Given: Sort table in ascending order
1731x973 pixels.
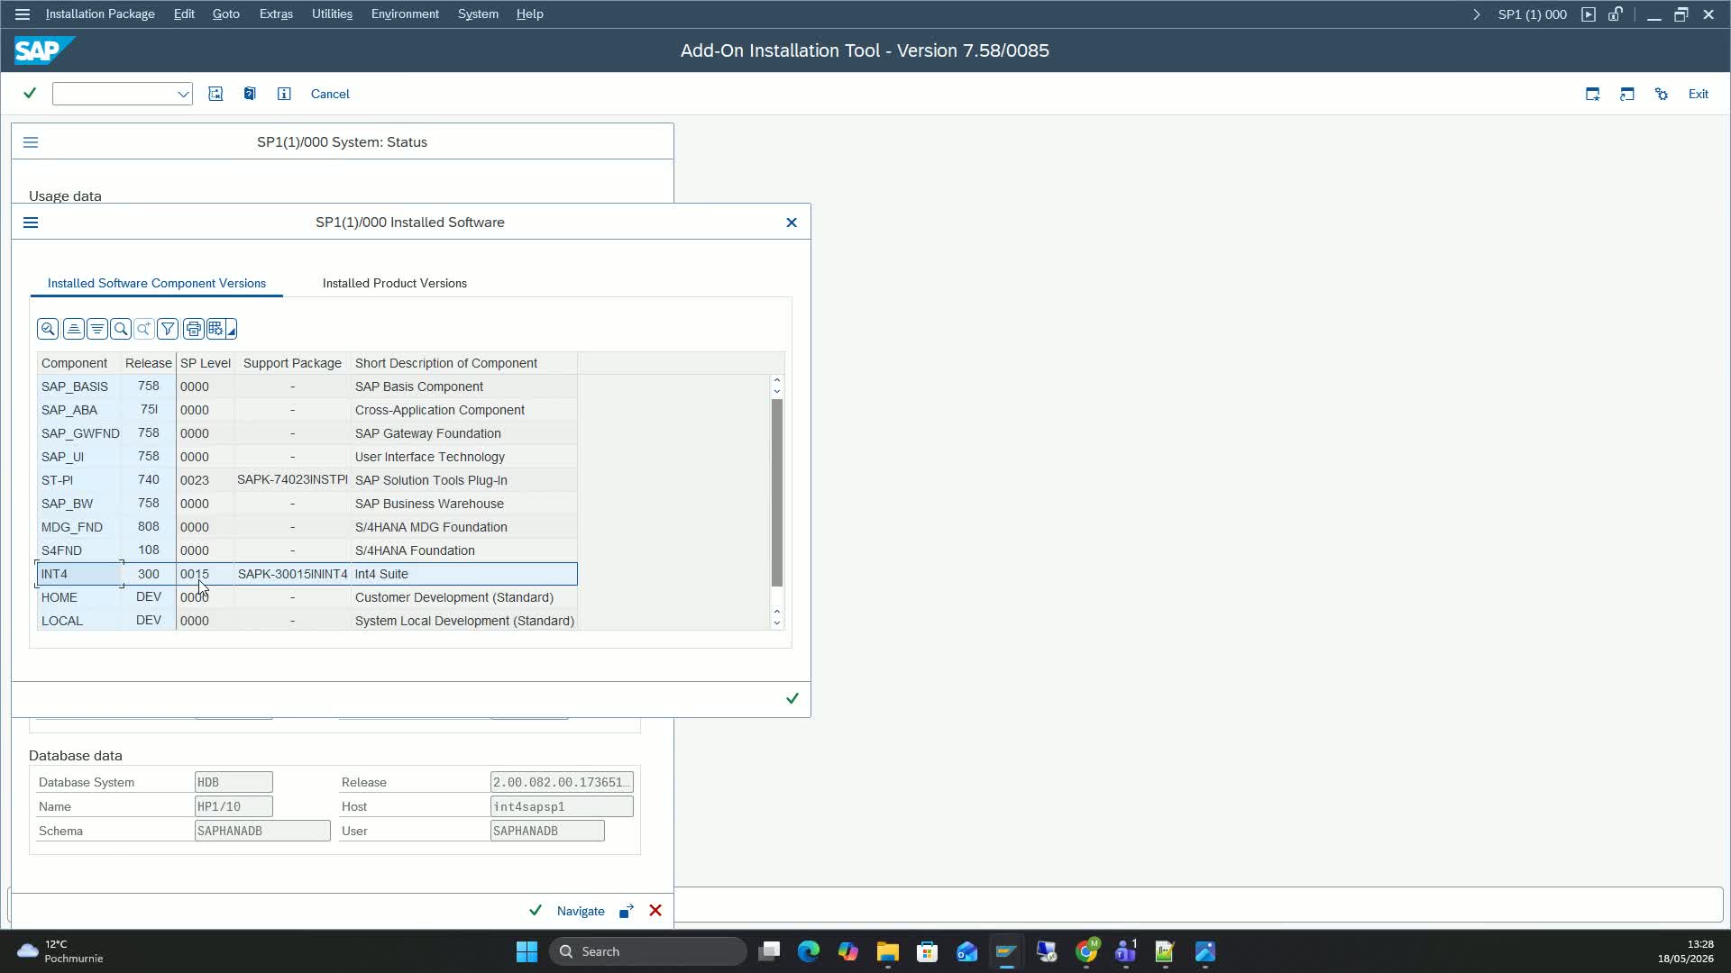Looking at the screenshot, I should point(74,329).
